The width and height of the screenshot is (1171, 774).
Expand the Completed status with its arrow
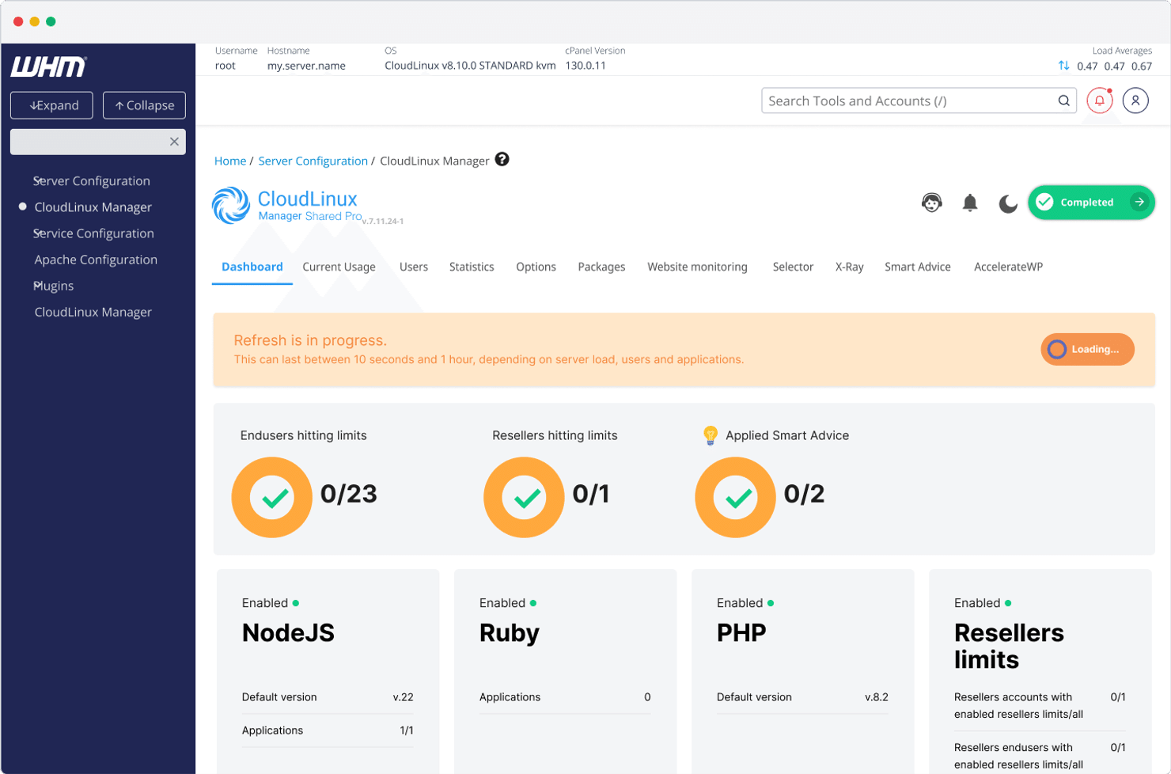[x=1142, y=203]
